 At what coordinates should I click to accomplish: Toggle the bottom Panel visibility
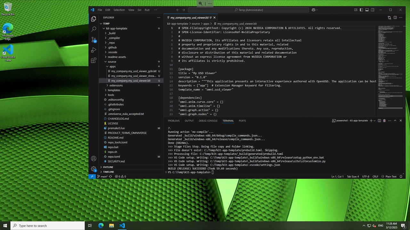pyautogui.click(x=367, y=10)
